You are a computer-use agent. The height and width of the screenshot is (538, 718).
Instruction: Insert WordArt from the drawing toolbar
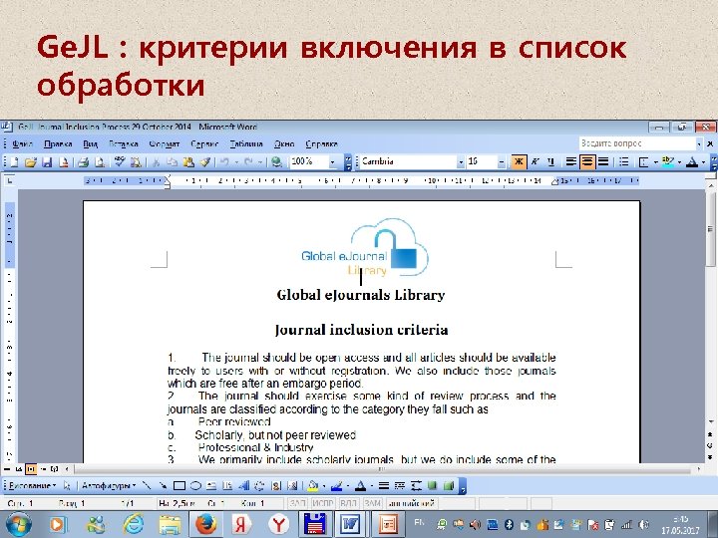(x=243, y=486)
